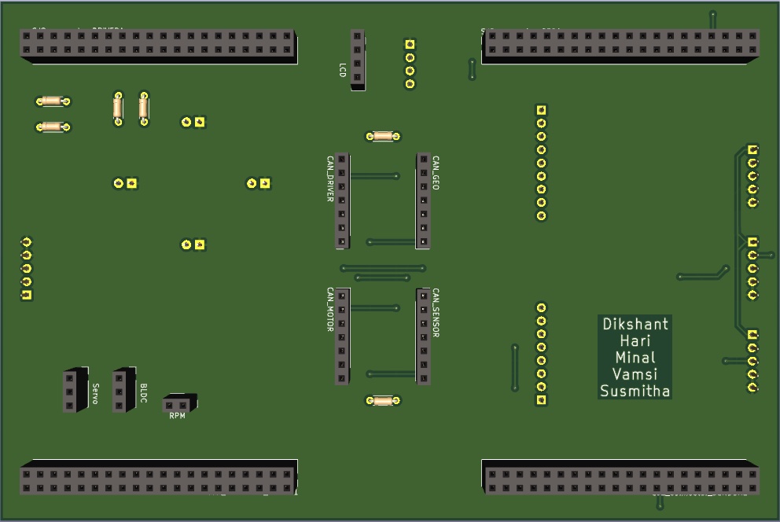Screen dimensions: 780x522
Task: Click the Servo label text
Action: (x=95, y=393)
